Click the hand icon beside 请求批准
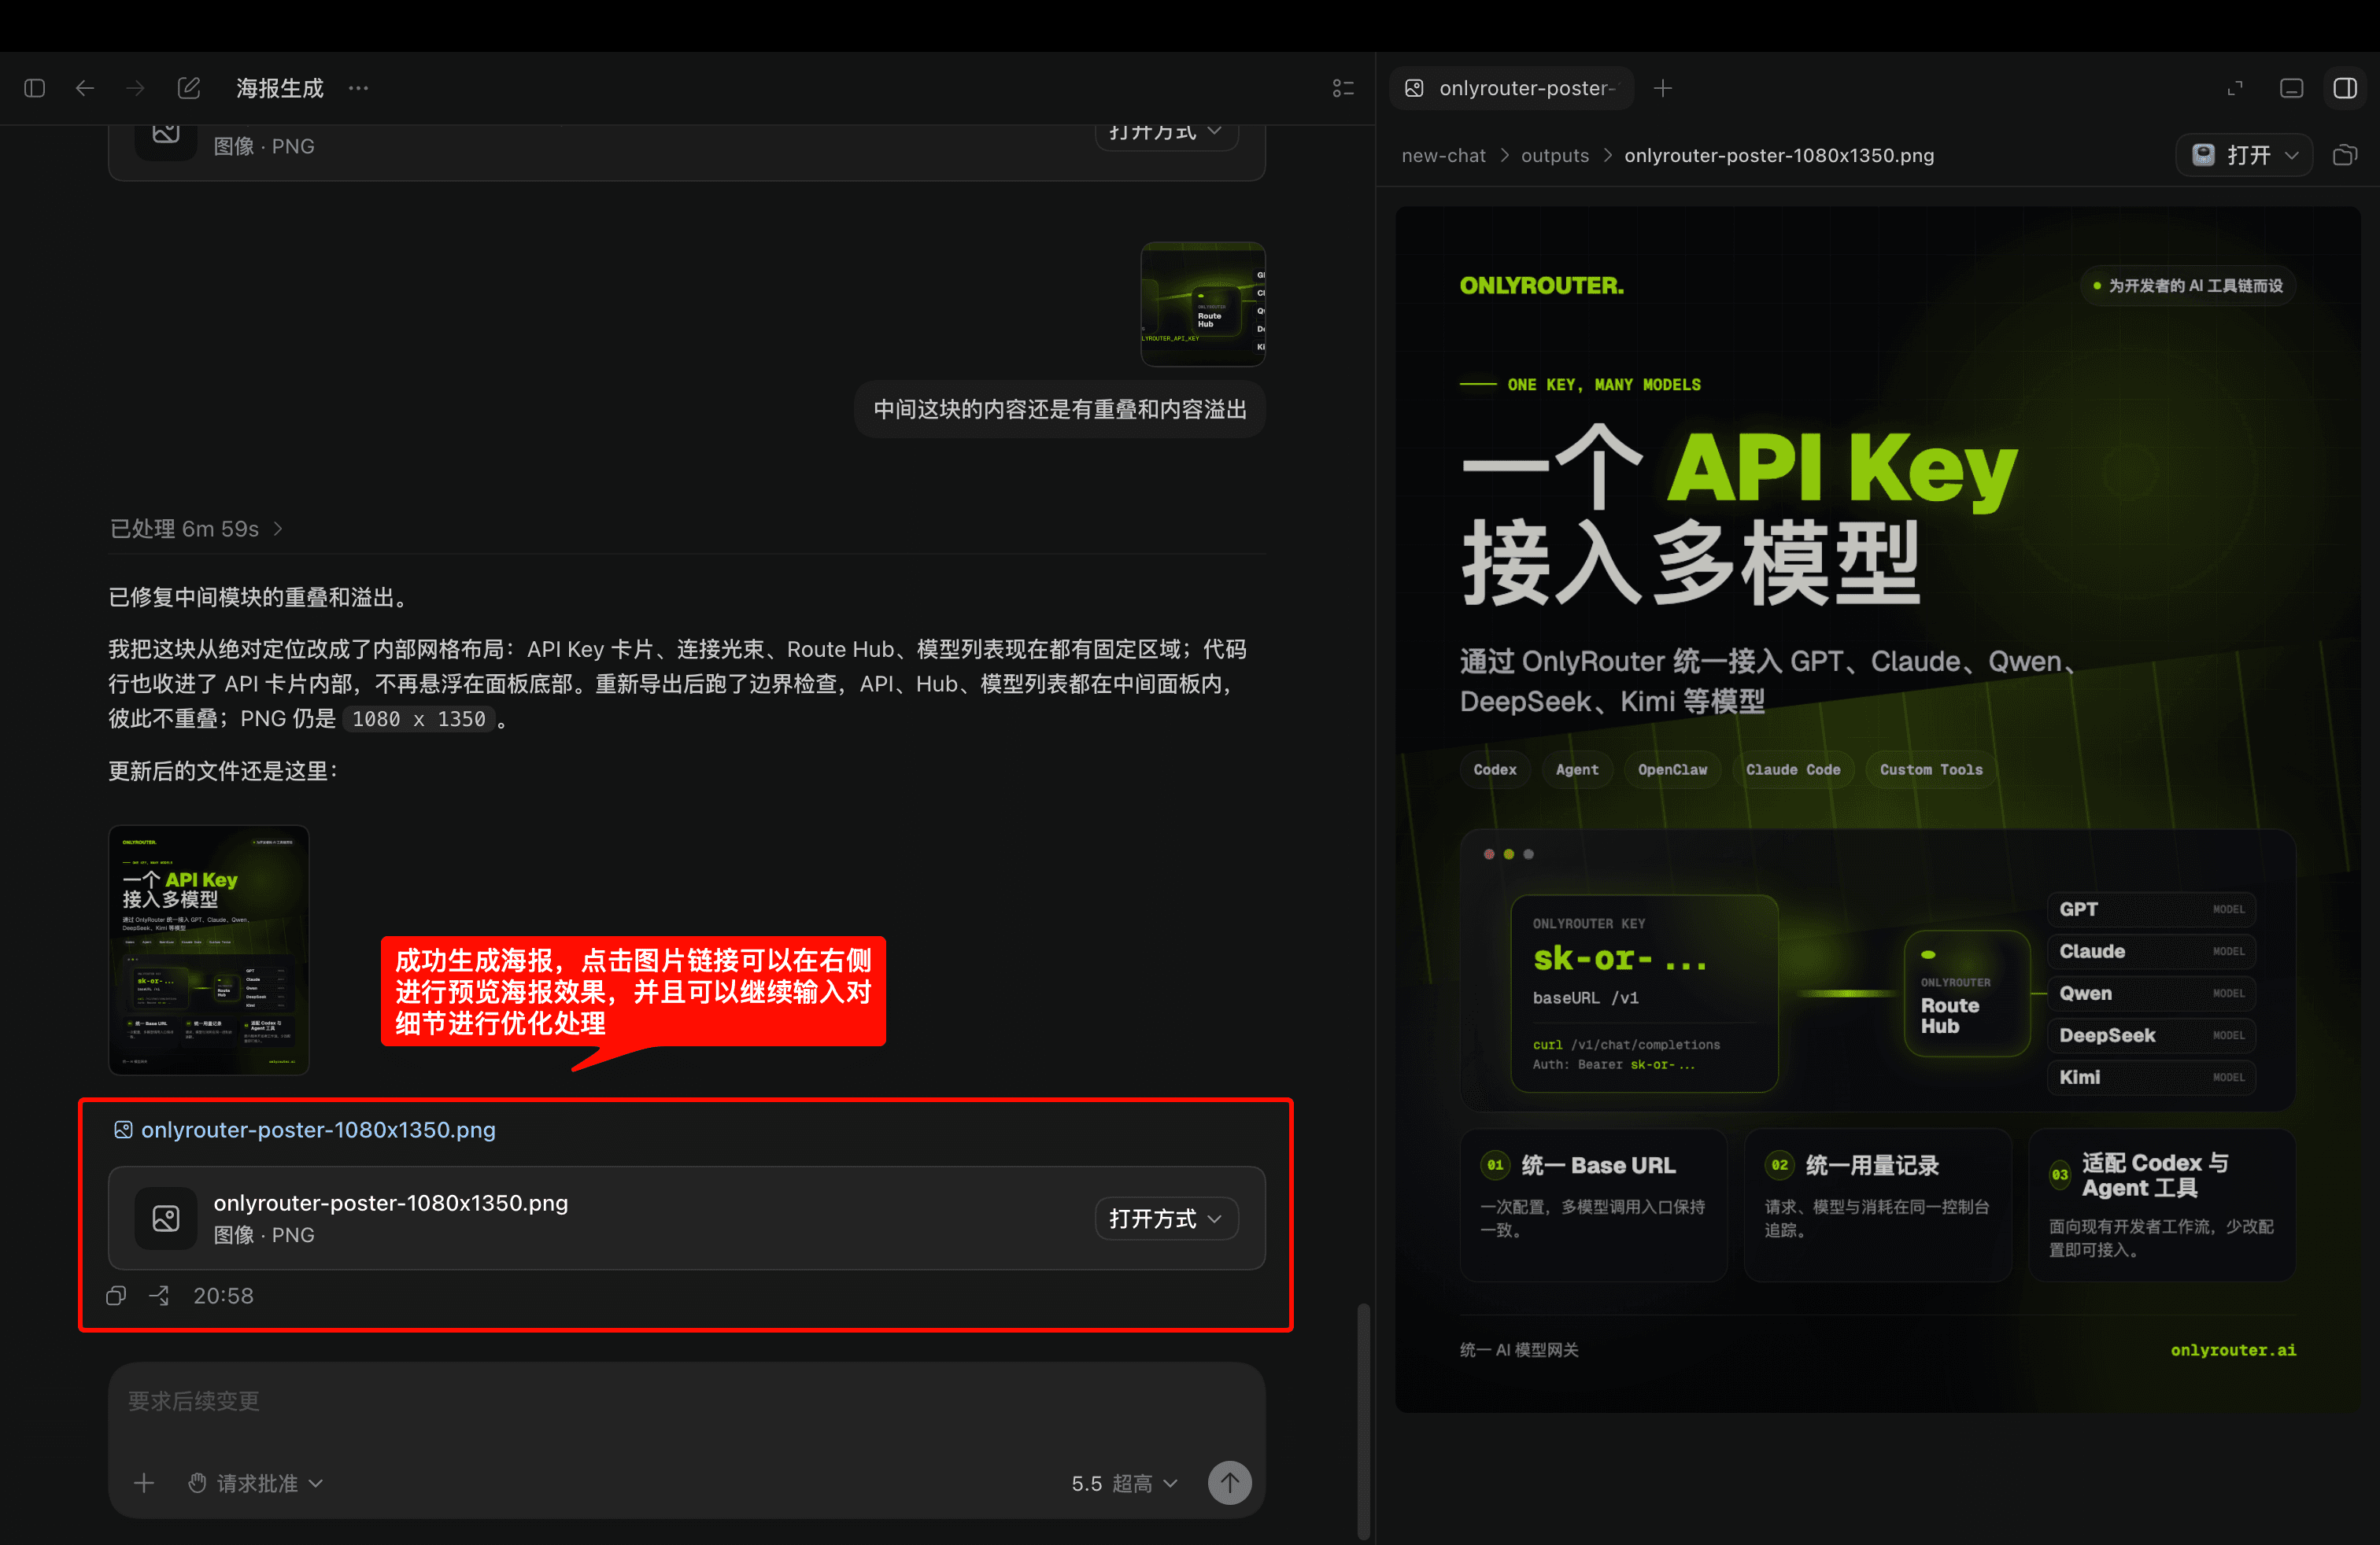Image resolution: width=2380 pixels, height=1545 pixels. click(x=197, y=1483)
